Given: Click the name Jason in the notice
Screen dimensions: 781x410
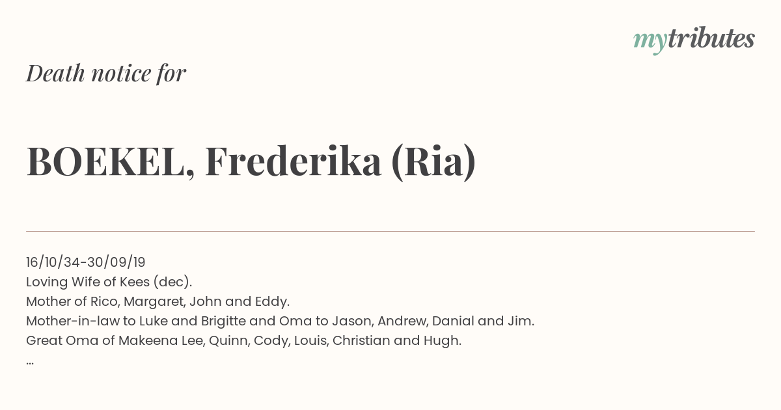Looking at the screenshot, I should (x=351, y=321).
